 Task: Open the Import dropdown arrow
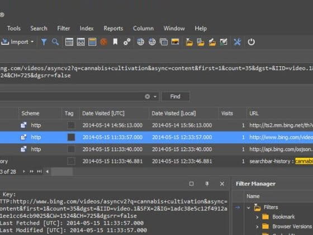tap(32, 42)
